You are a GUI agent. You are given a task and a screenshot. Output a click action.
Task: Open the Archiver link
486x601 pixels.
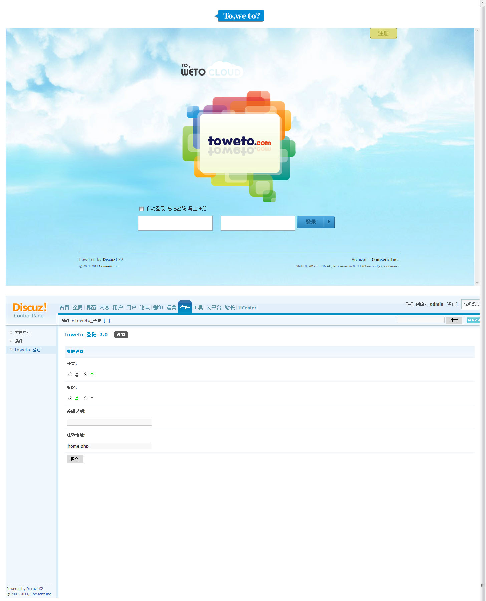[x=359, y=260]
